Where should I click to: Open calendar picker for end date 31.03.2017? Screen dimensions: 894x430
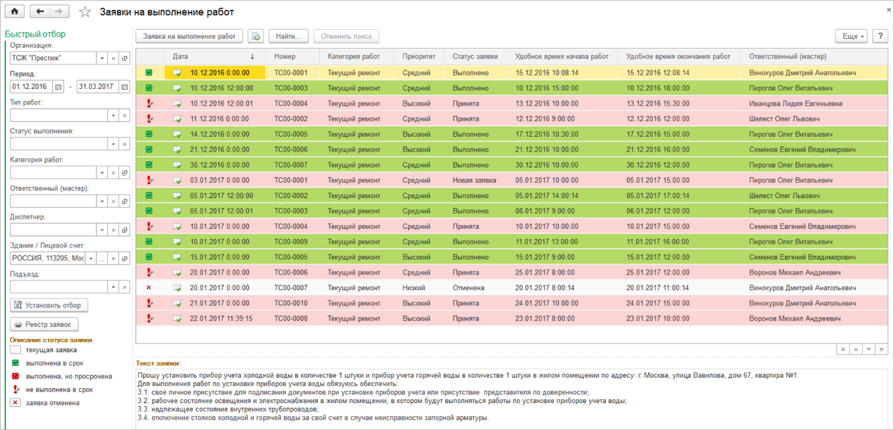[x=125, y=87]
